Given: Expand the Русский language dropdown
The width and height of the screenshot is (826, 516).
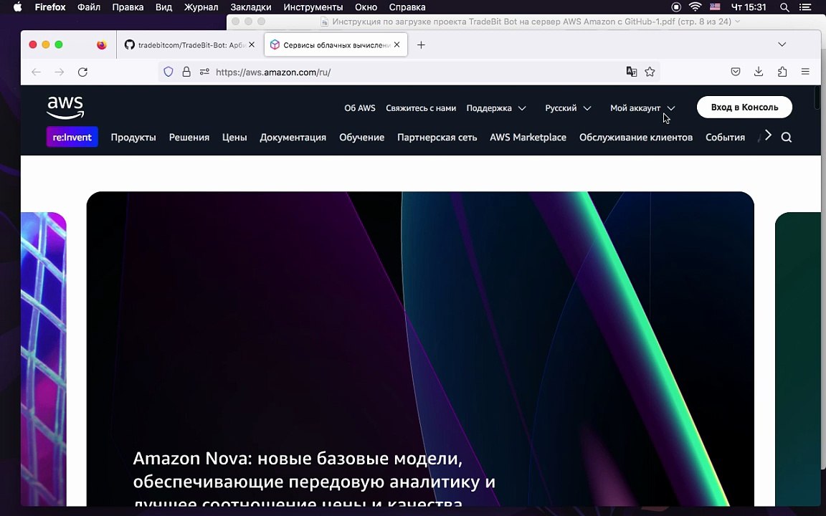Looking at the screenshot, I should coord(568,108).
